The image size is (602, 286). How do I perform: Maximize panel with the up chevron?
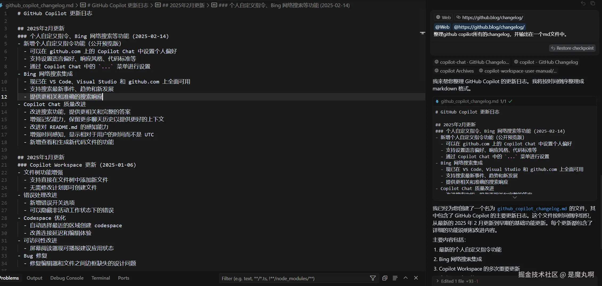tap(406, 278)
